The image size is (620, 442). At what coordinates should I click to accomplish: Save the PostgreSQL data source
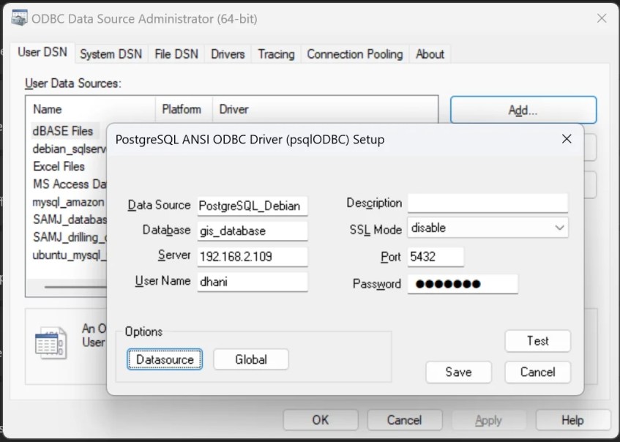coord(459,372)
